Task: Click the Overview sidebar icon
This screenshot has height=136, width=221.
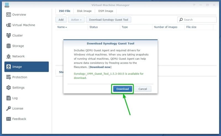Action: click(x=9, y=15)
